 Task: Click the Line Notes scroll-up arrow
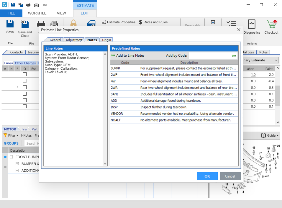pyautogui.click(x=105, y=54)
